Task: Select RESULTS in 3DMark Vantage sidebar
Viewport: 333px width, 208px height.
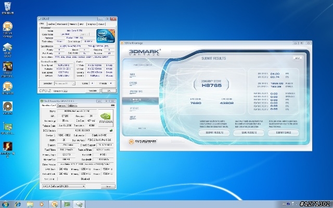Action: point(140,100)
